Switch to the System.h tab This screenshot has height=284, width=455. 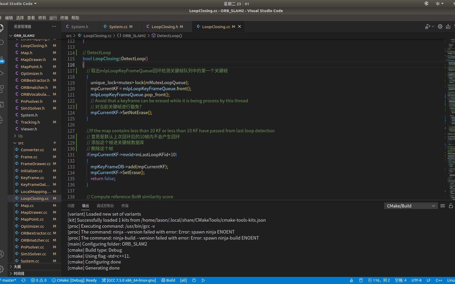tap(80, 27)
